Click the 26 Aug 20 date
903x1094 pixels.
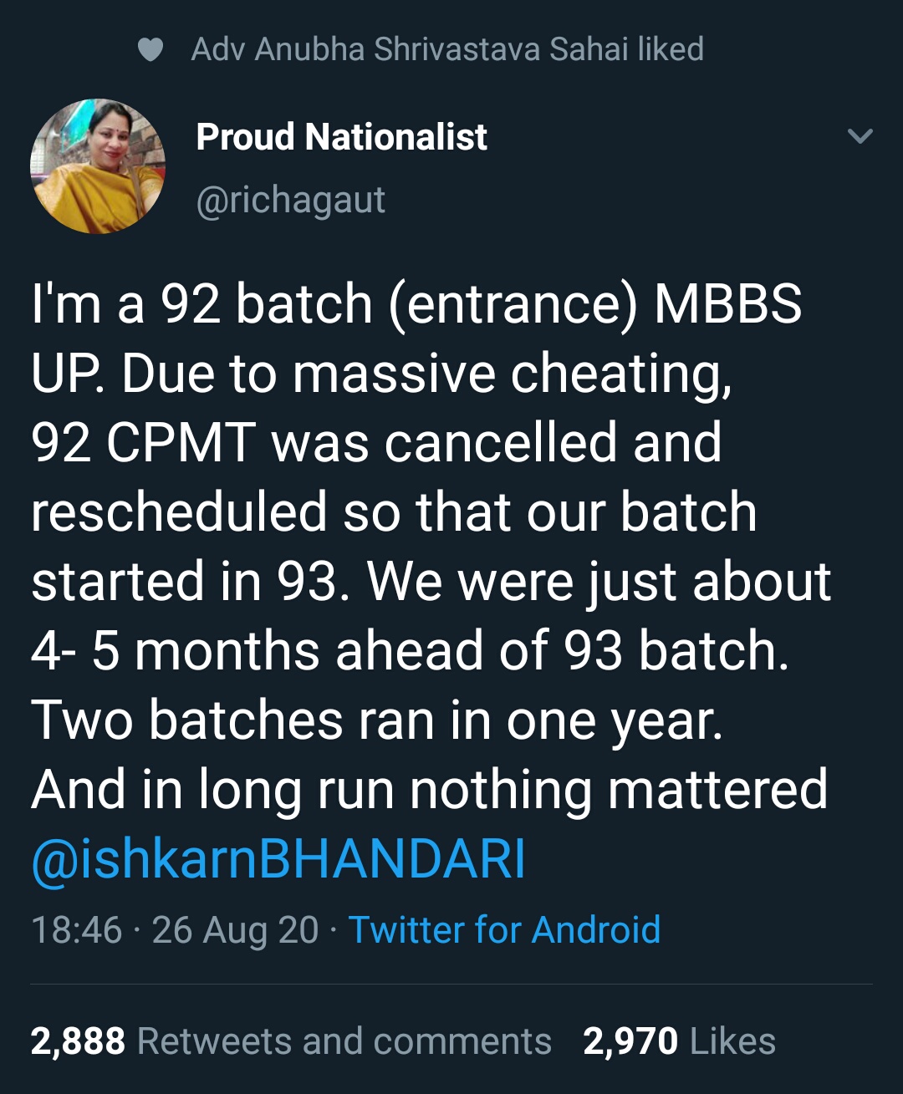pos(235,930)
